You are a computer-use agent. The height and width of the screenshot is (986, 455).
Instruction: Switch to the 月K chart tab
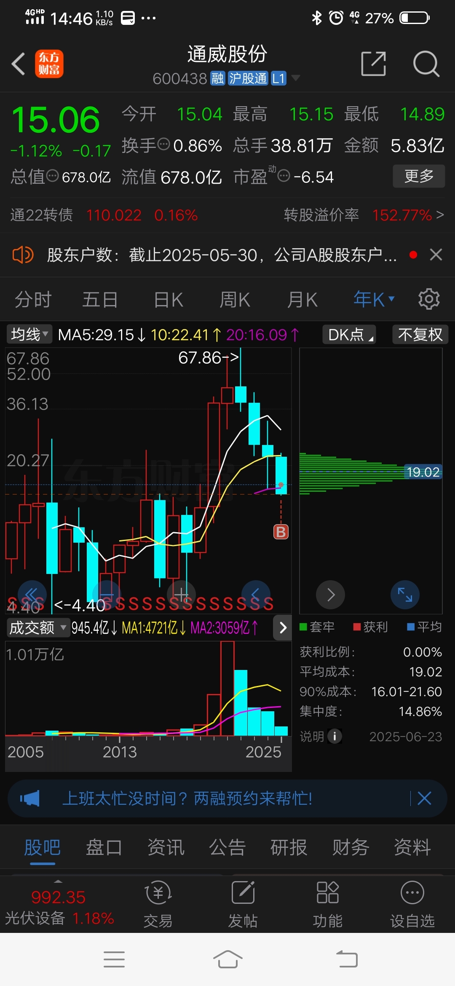coord(302,300)
